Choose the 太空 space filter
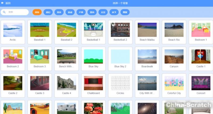213x114 pixels. (103, 12)
